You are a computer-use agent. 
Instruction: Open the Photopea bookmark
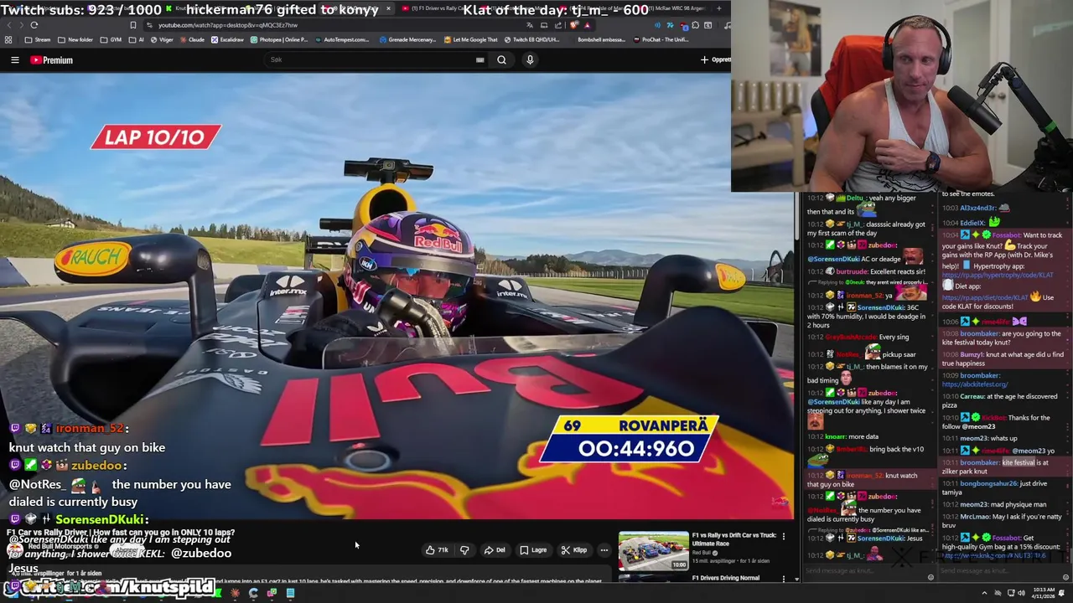click(x=279, y=39)
